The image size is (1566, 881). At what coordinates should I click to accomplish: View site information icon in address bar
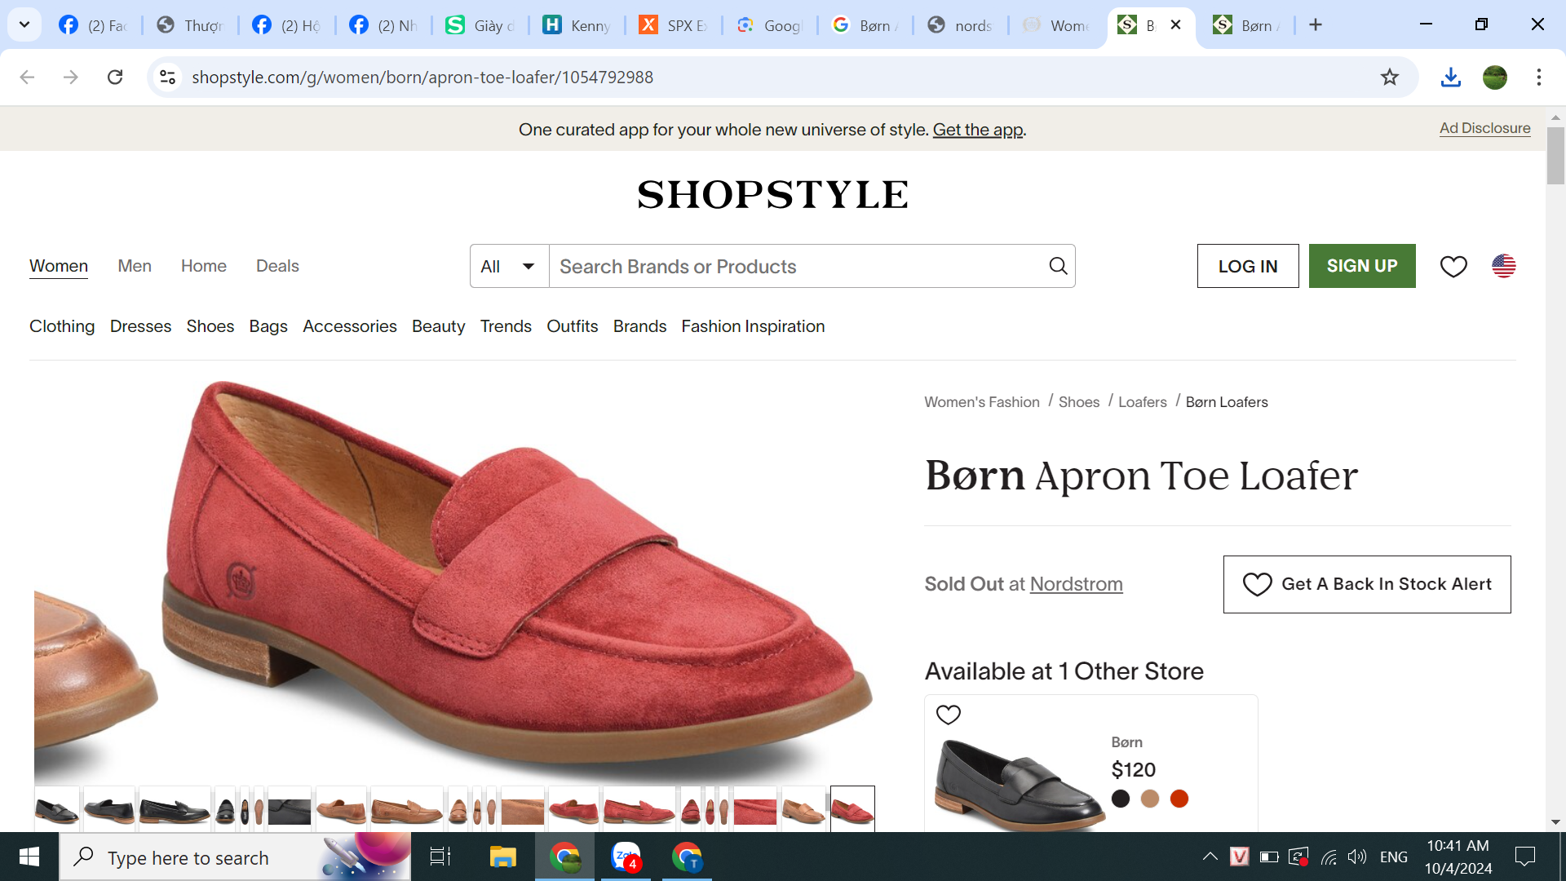168,77
